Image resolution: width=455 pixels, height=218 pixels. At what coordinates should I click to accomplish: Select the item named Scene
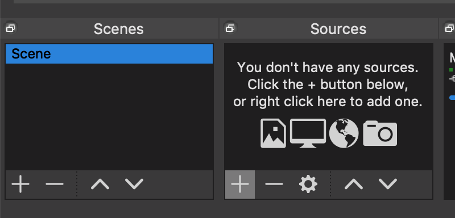[109, 54]
